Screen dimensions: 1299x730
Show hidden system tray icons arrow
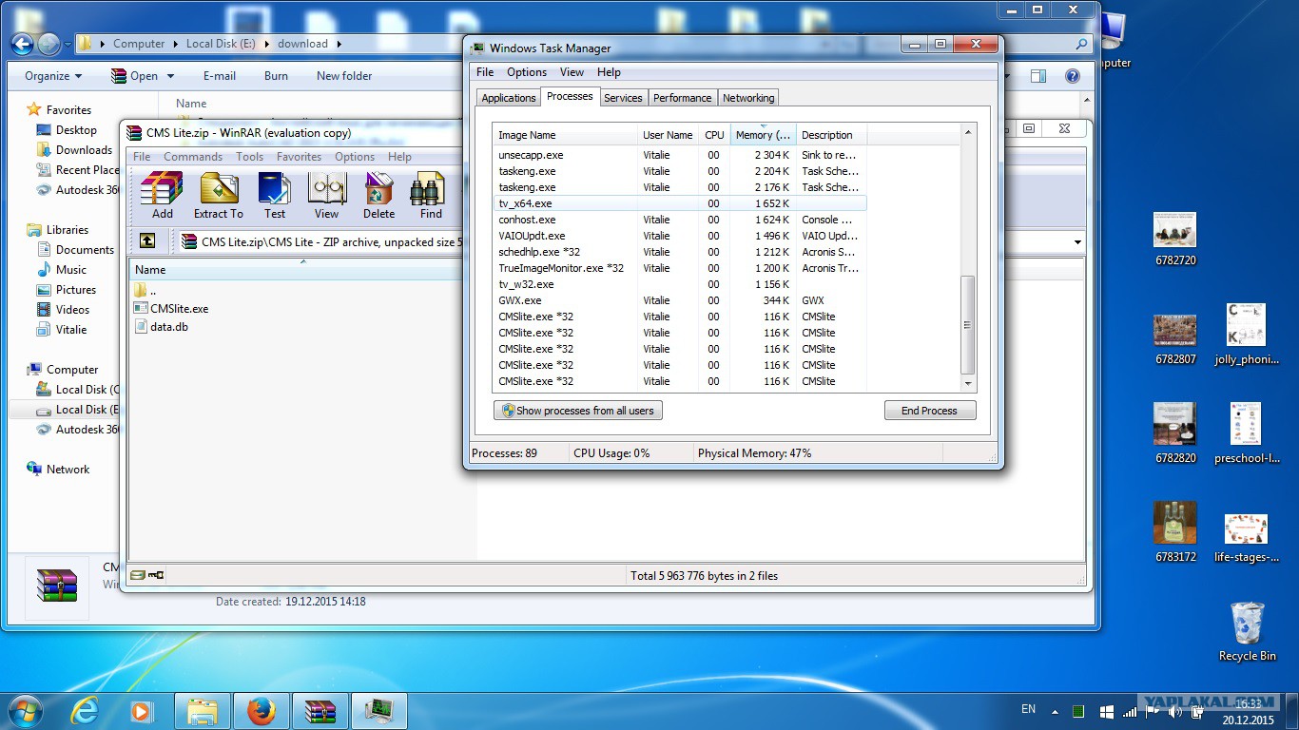click(x=1055, y=711)
